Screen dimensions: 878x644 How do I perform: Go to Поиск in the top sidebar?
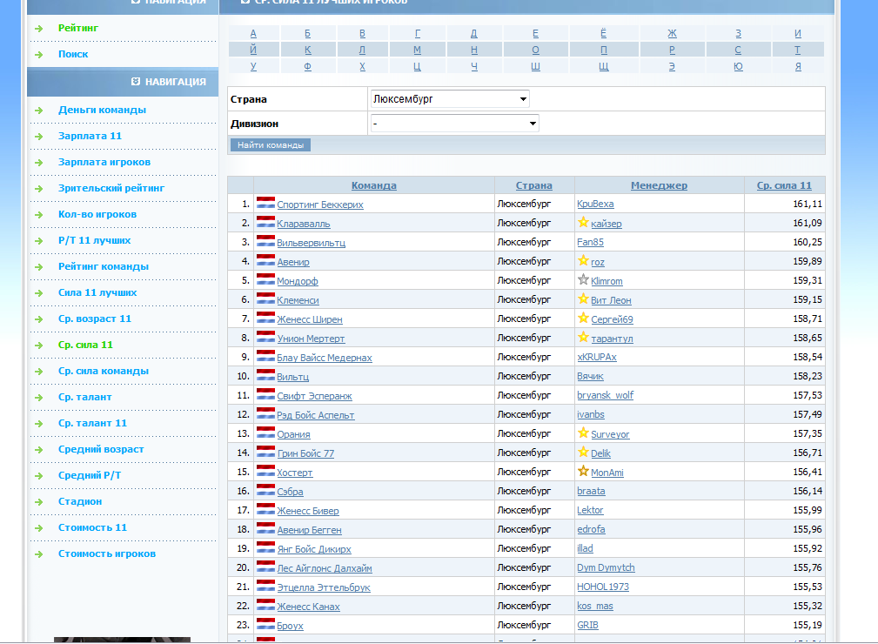73,54
